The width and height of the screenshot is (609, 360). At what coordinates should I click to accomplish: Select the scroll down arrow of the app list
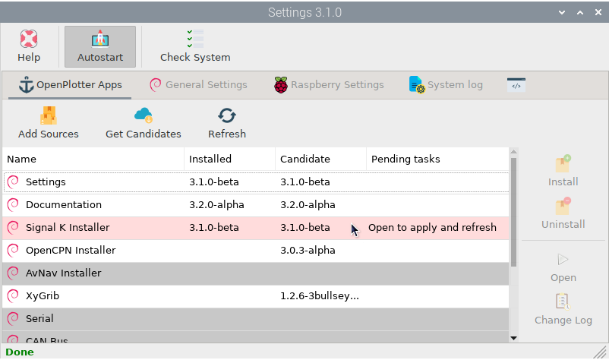pyautogui.click(x=513, y=338)
